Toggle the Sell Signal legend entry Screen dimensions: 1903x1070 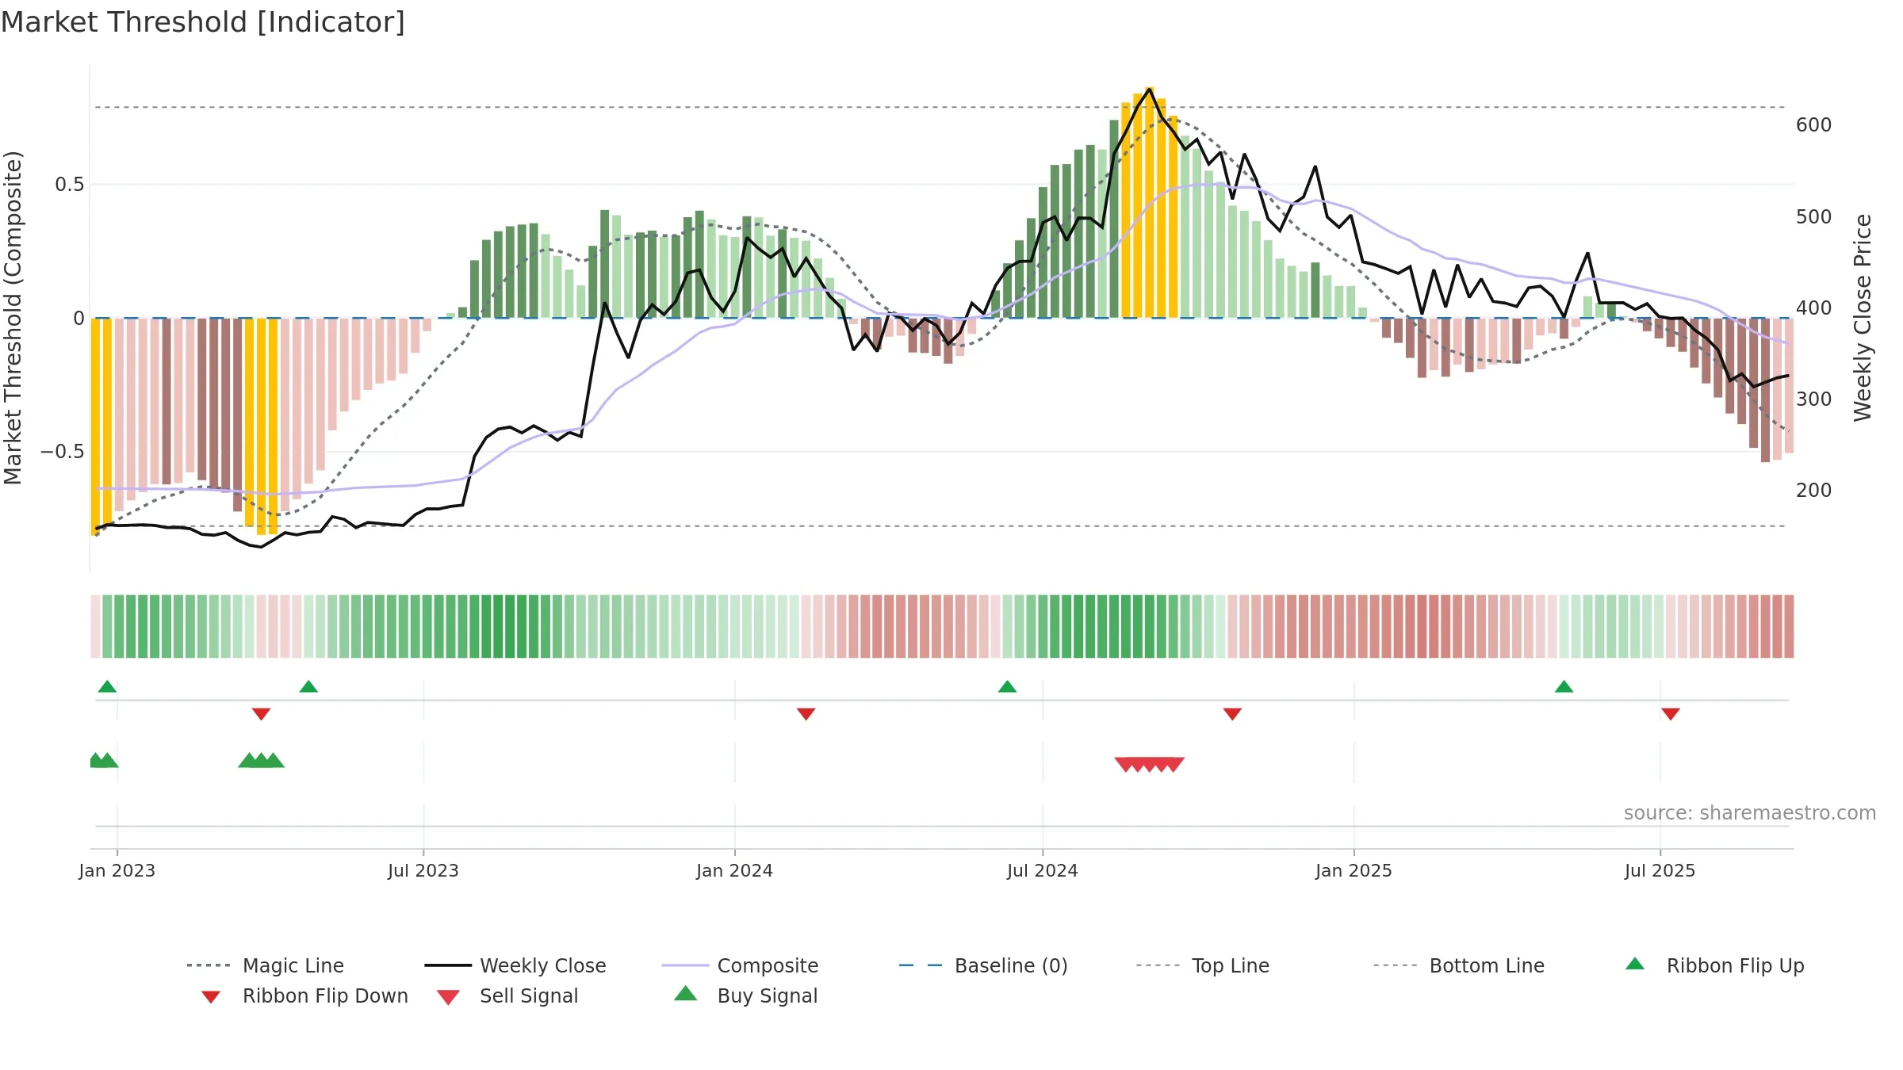coord(507,995)
